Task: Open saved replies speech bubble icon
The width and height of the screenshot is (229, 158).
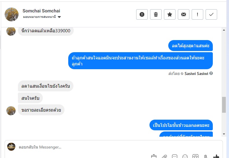Action: click(175, 157)
